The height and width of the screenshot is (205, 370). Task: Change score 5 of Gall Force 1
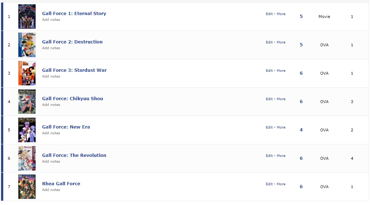(301, 17)
